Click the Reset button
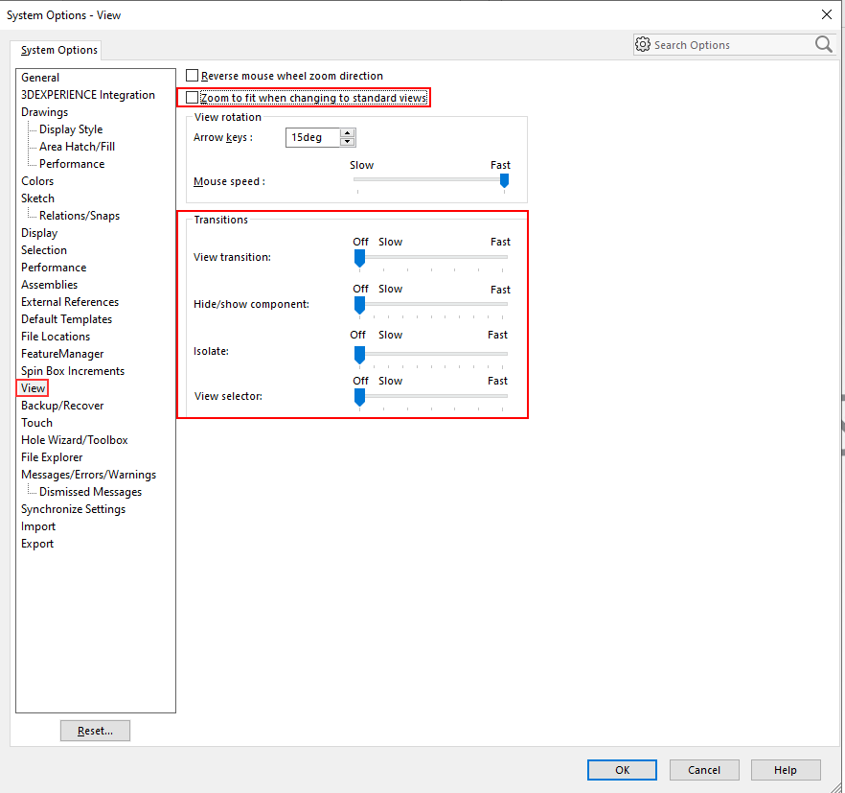This screenshot has height=793, width=845. (95, 730)
